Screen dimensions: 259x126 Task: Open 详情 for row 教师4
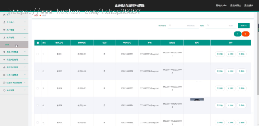point(220,105)
